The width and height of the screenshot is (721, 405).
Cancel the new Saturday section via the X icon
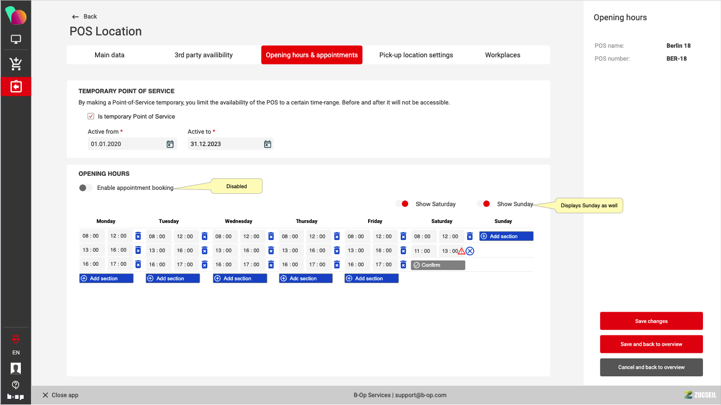click(x=470, y=251)
